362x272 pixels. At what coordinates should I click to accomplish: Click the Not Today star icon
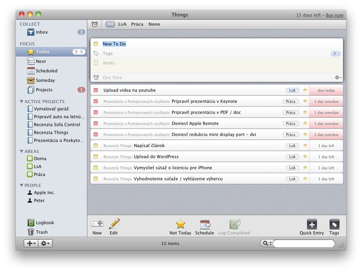click(x=180, y=224)
